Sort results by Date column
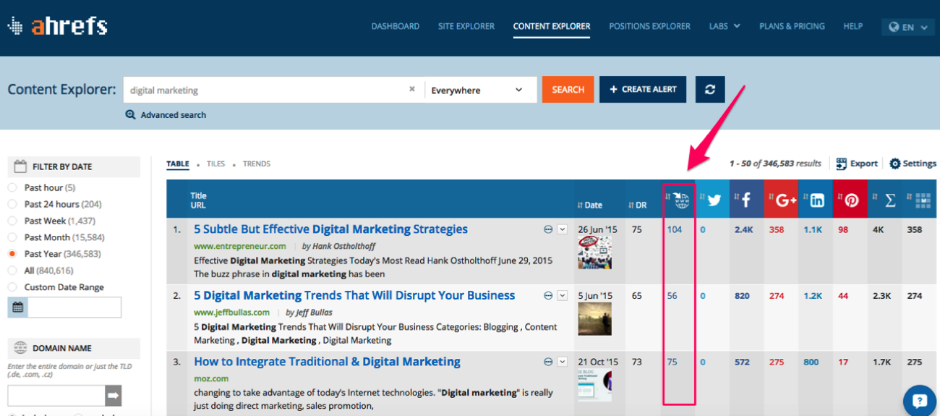The width and height of the screenshot is (940, 416). (590, 205)
